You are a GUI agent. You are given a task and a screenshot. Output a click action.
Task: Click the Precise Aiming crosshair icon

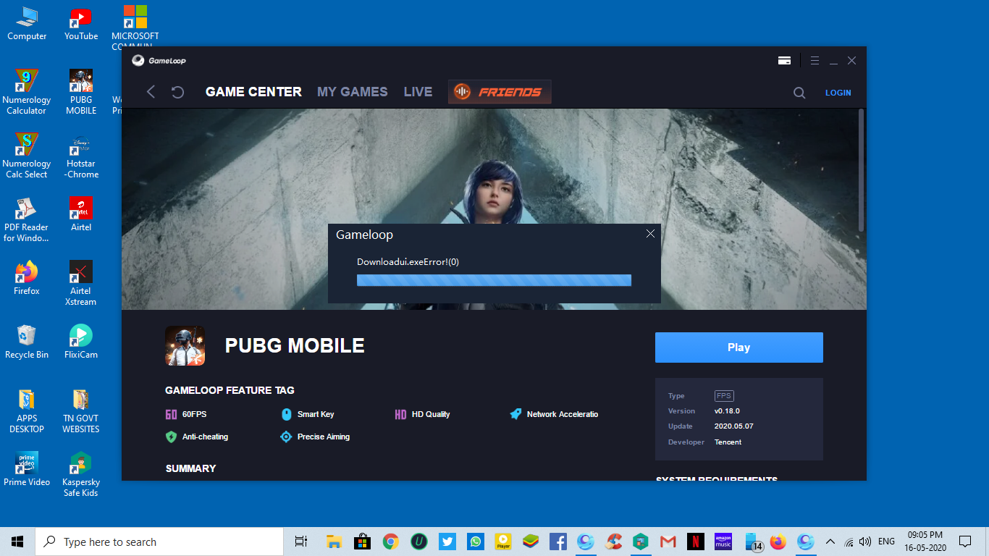click(x=286, y=437)
